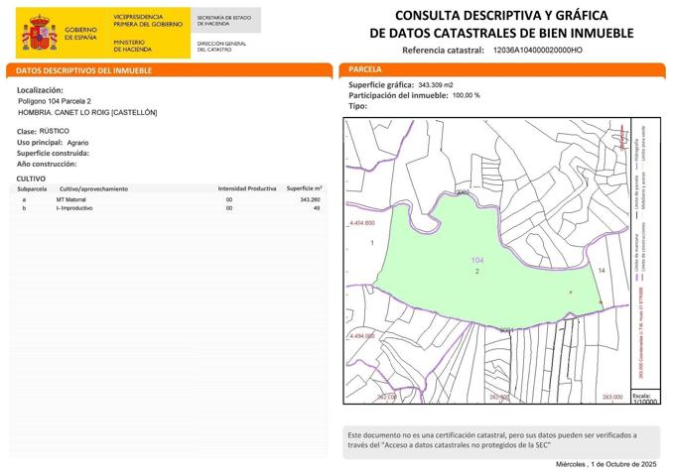Click 'Ministerio de Hacienda' in the header
This screenshot has height=476, width=673.
(132, 46)
